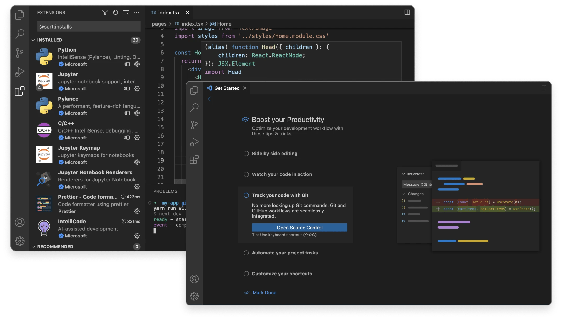This screenshot has height=318, width=562.
Task: Click the Open Source Control button
Action: pyautogui.click(x=299, y=228)
